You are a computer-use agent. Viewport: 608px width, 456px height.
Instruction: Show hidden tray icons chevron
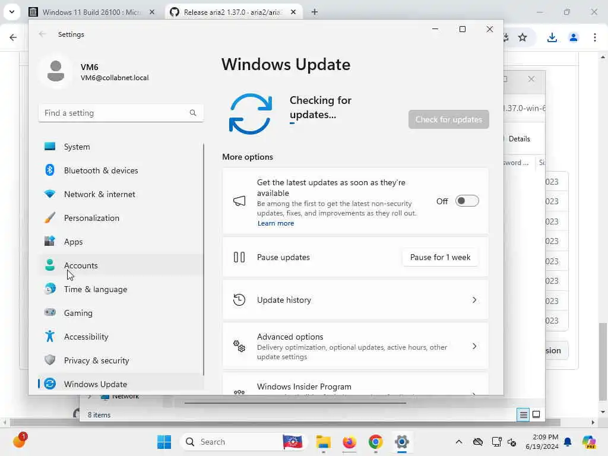tap(459, 442)
